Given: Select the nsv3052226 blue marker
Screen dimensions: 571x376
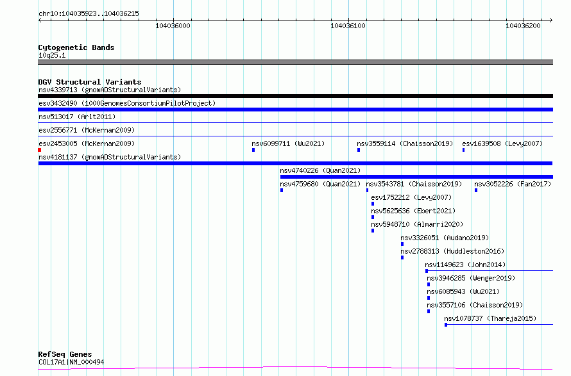Looking at the screenshot, I should pyautogui.click(x=475, y=190).
